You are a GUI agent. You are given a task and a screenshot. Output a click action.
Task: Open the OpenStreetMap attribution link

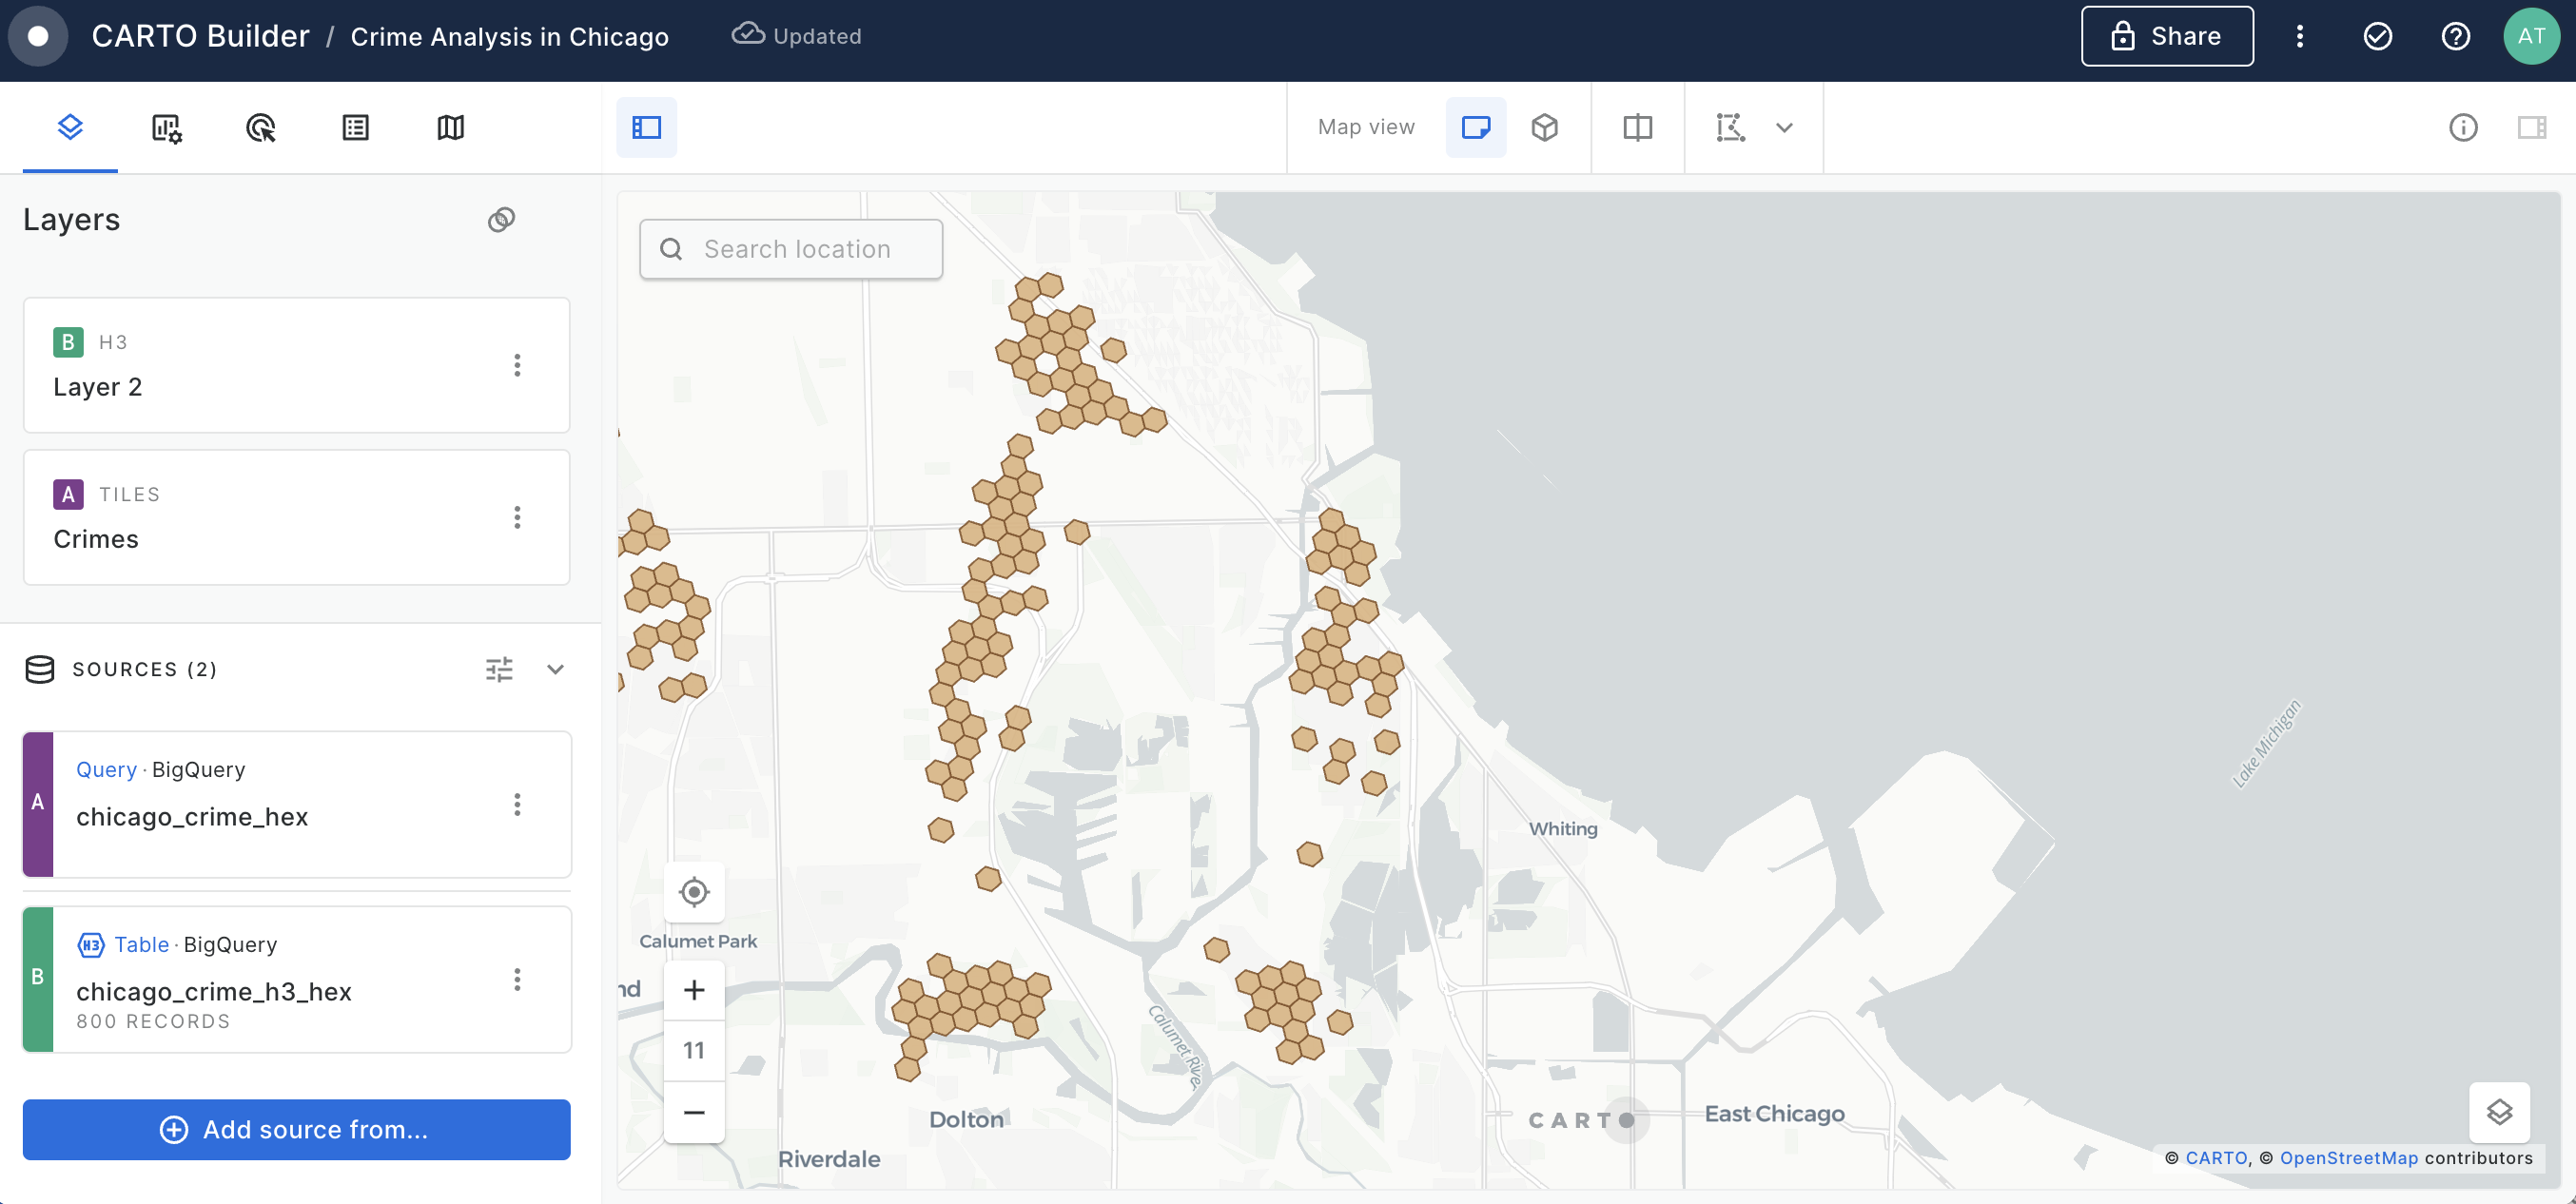coord(2349,1158)
